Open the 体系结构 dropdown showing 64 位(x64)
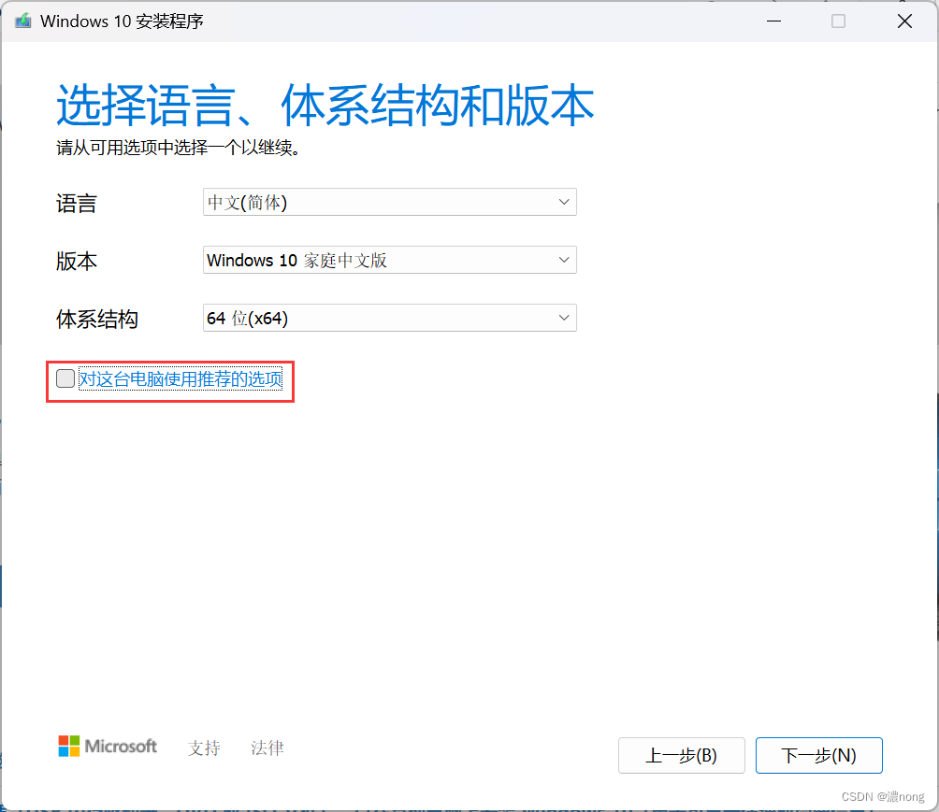This screenshot has height=812, width=939. (389, 318)
